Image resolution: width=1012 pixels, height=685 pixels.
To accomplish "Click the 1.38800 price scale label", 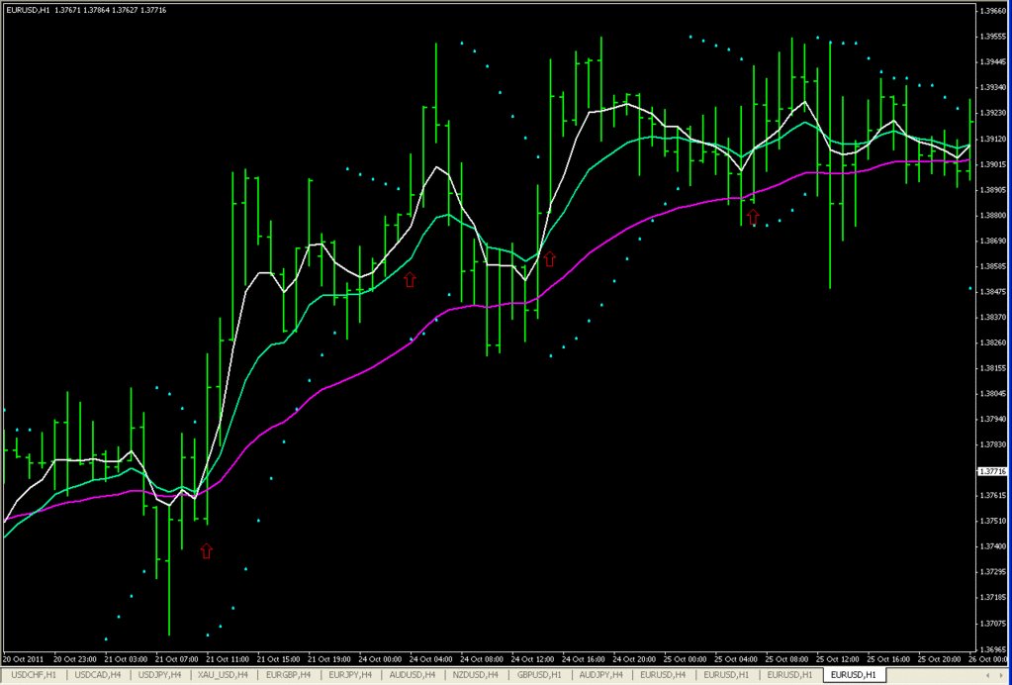I will click(992, 215).
